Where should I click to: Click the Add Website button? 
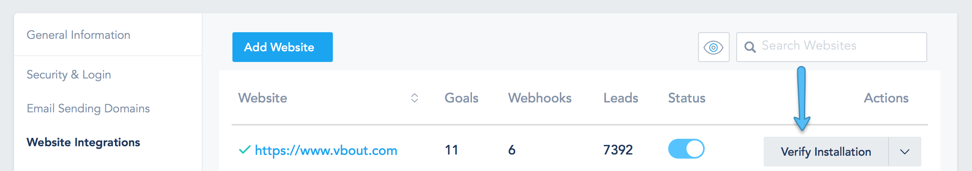pos(282,47)
